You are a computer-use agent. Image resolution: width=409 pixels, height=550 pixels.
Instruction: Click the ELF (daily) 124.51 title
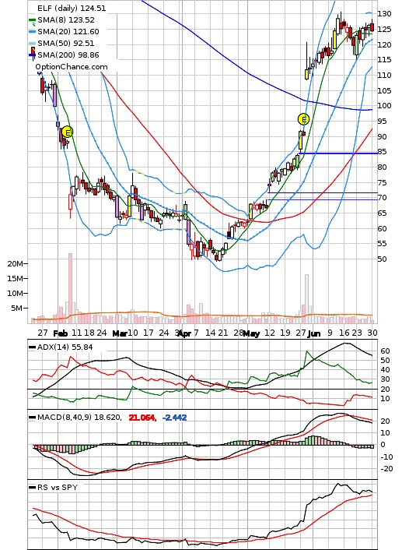tap(72, 8)
